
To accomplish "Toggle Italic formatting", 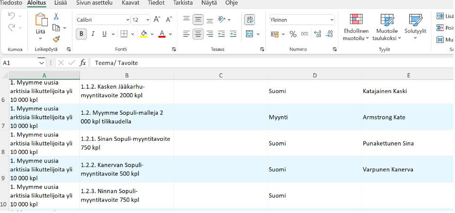I will 93,34.
